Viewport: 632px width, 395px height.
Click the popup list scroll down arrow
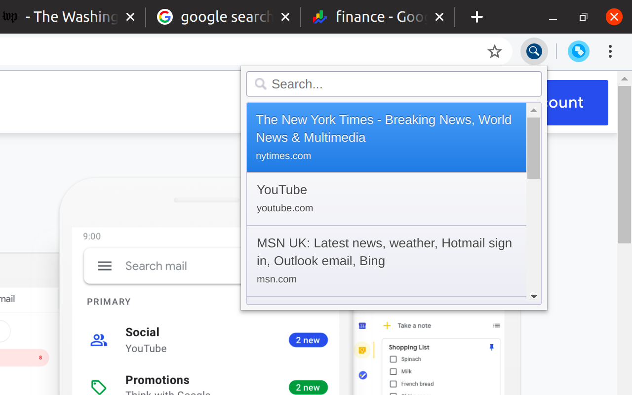pos(534,297)
